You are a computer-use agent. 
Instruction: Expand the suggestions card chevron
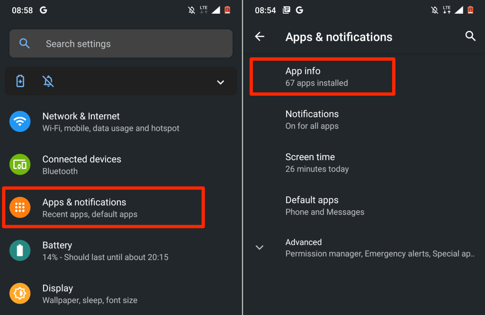(x=220, y=82)
